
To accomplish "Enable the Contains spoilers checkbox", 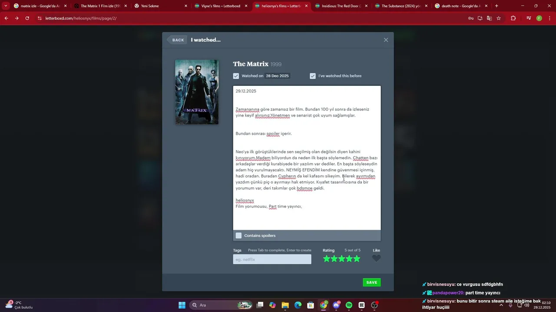I will click(x=238, y=235).
